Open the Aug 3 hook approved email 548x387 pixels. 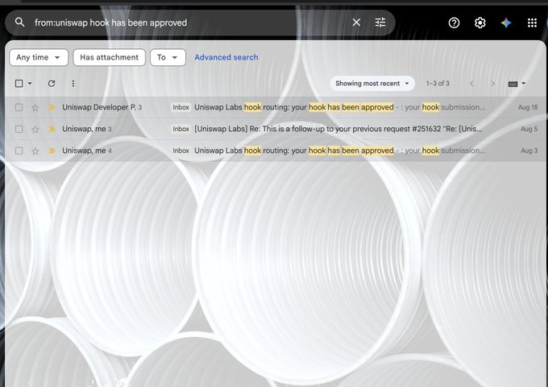276,150
